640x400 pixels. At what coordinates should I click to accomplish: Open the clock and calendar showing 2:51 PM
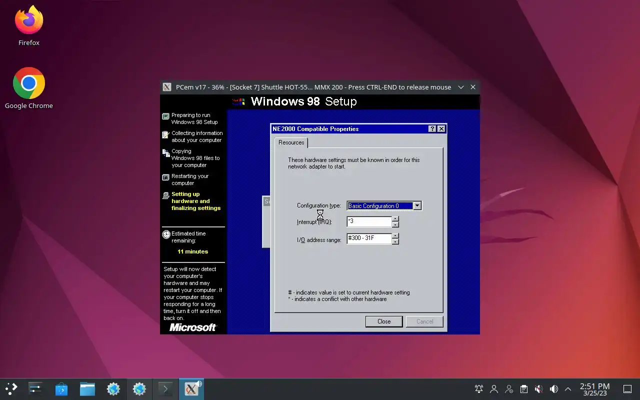tap(594, 389)
